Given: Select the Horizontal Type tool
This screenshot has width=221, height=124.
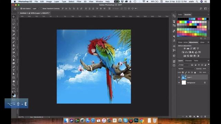Looking at the screenshot, I should tap(14, 70).
